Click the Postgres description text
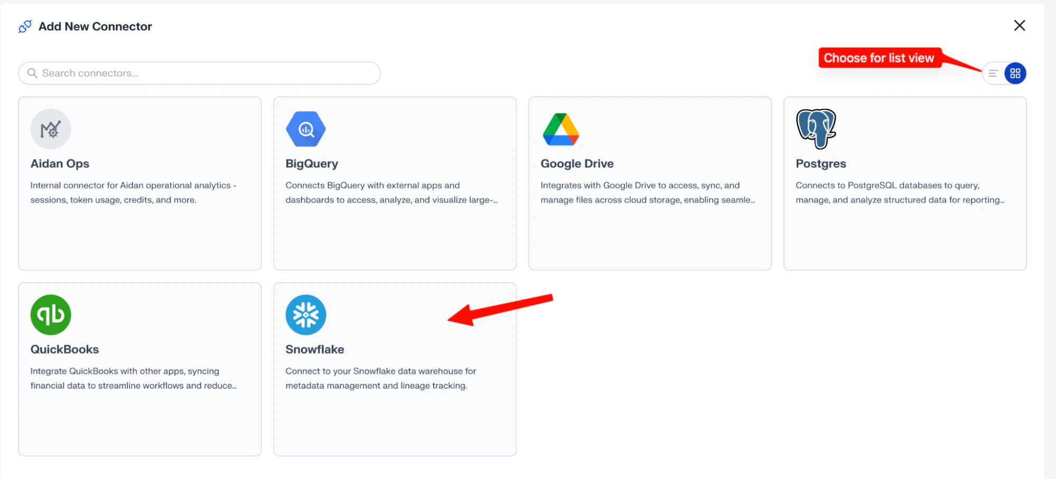This screenshot has height=479, width=1056. coord(900,193)
